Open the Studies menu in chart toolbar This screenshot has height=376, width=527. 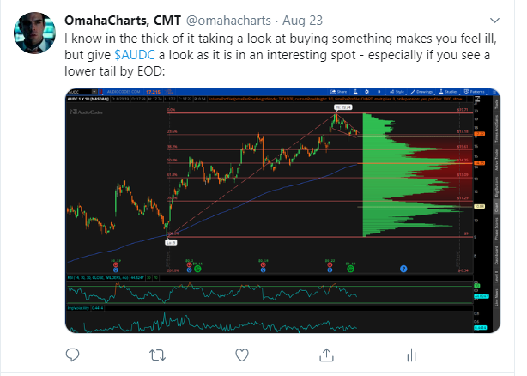[x=448, y=92]
